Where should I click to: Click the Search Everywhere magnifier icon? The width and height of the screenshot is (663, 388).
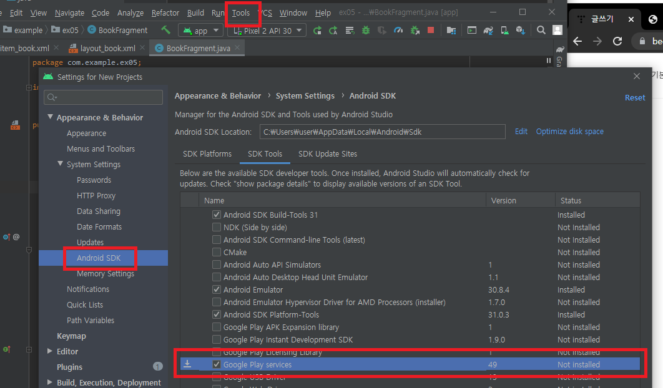point(541,30)
